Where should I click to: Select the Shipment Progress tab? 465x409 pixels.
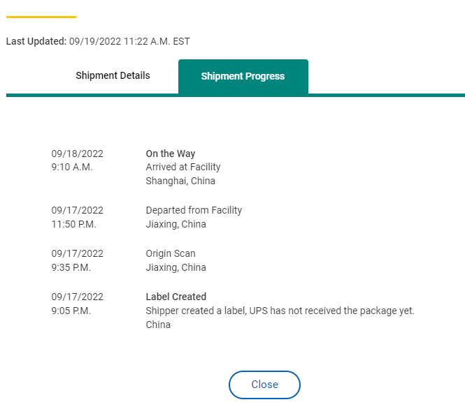243,76
